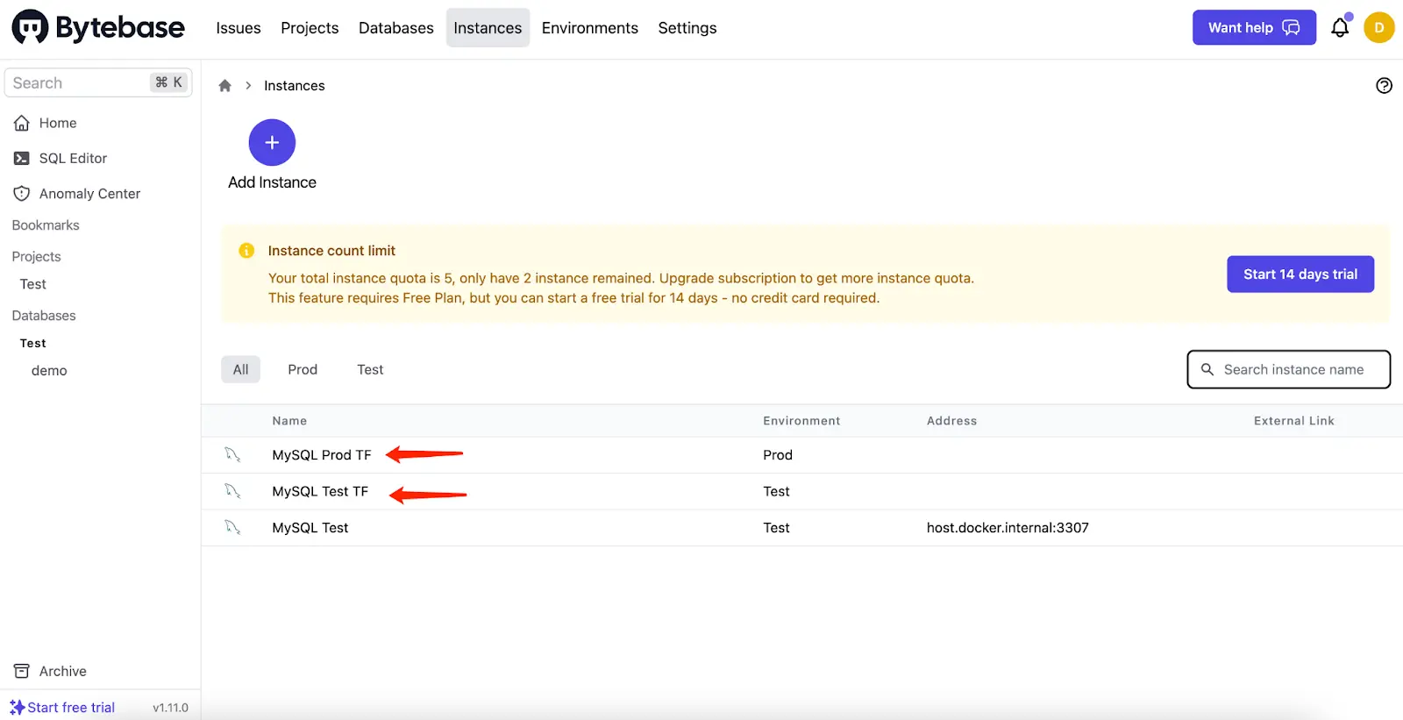Open the Issues menu

[x=239, y=28]
